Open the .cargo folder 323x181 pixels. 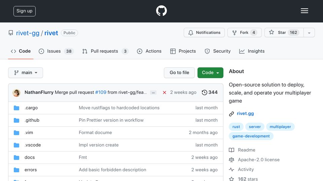(x=31, y=108)
